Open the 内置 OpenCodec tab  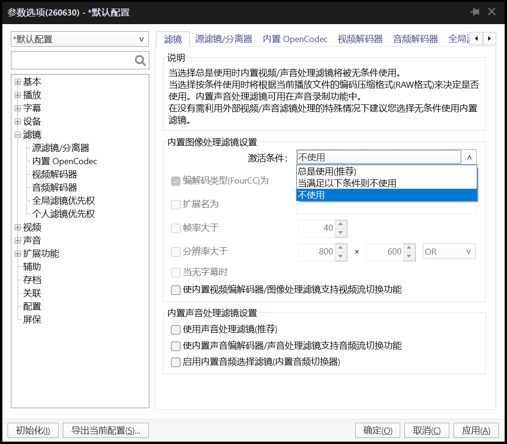(295, 39)
